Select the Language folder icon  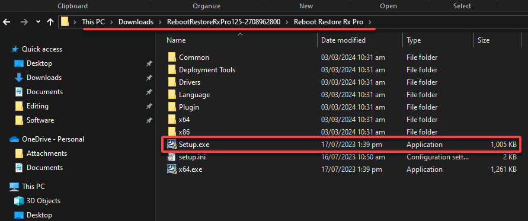click(x=172, y=95)
